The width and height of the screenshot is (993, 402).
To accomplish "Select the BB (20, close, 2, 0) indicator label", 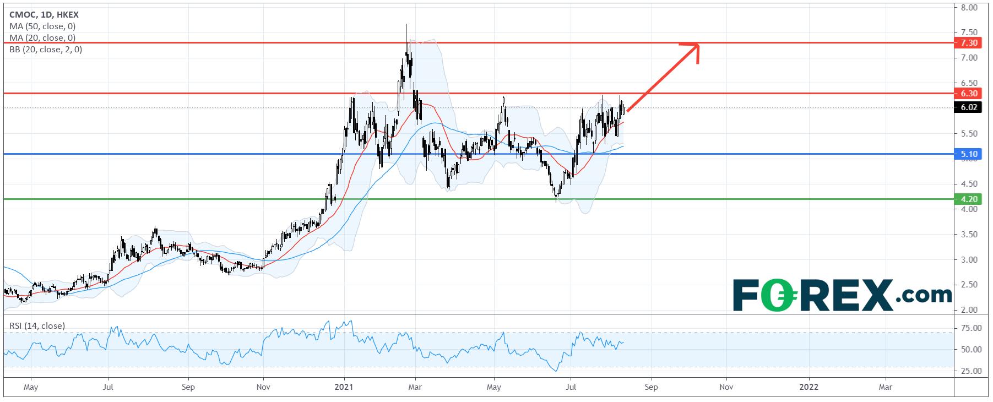I will (x=46, y=49).
